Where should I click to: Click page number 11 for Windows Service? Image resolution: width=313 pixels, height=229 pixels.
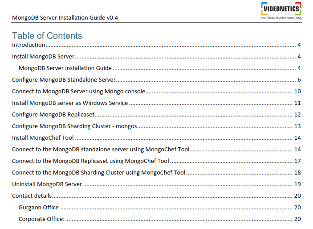click(x=297, y=103)
